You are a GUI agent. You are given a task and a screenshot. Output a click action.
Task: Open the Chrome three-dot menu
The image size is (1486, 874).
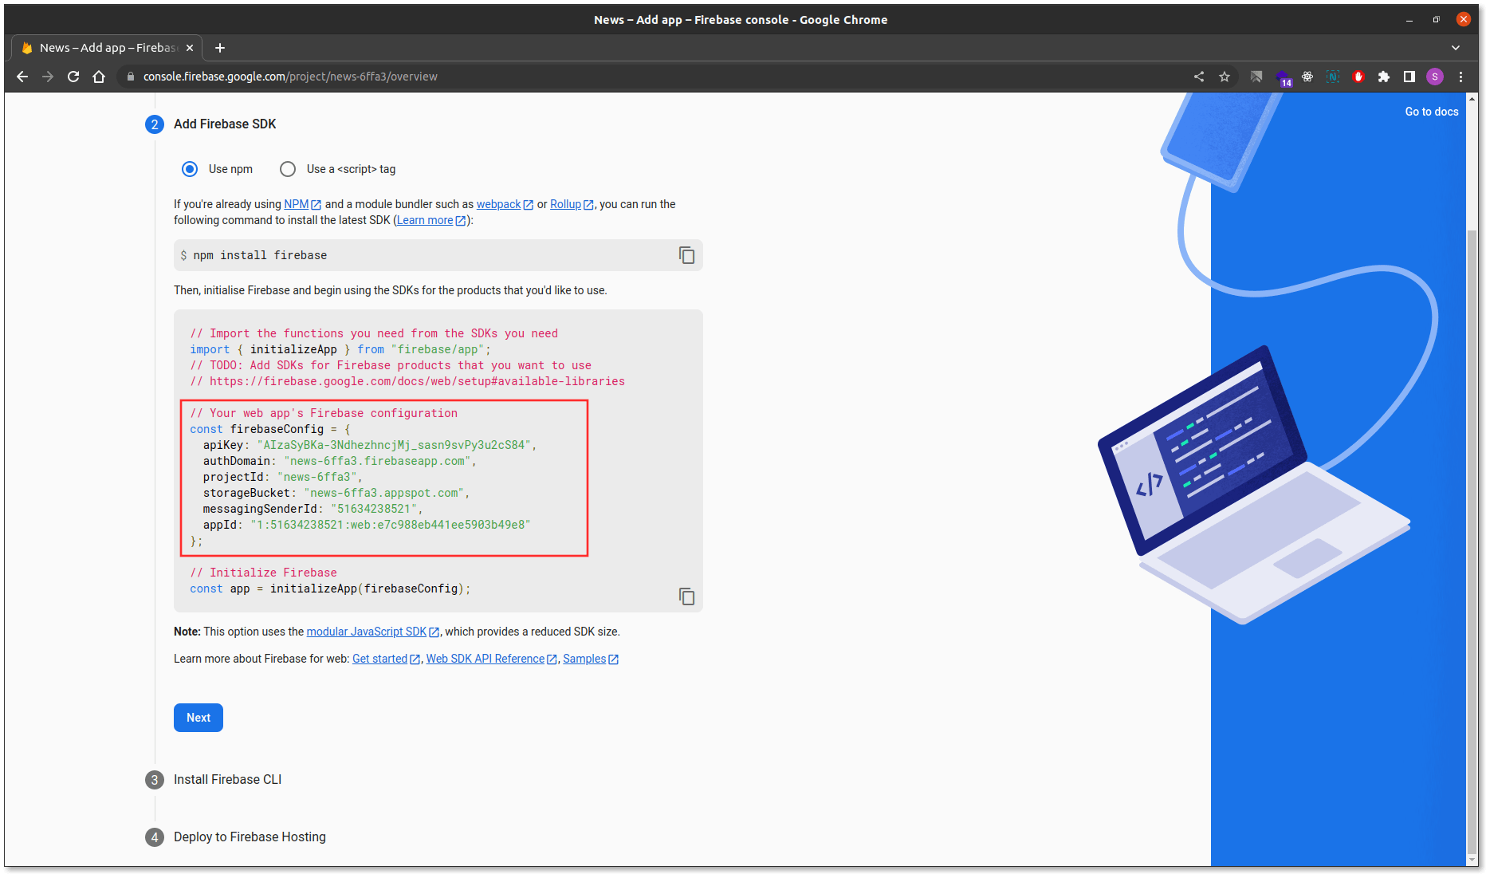[x=1460, y=77]
